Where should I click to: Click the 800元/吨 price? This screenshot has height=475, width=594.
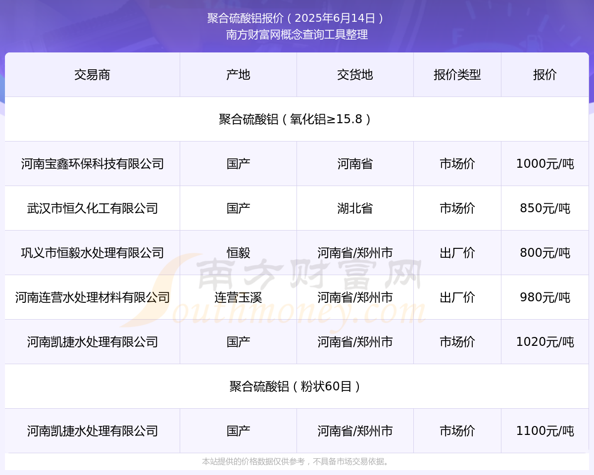point(545,253)
